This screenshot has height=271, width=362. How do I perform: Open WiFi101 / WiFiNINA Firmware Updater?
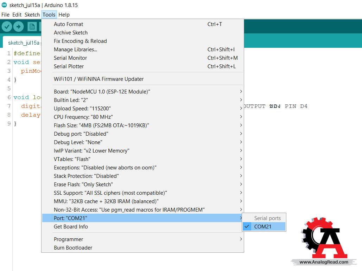(x=142, y=79)
